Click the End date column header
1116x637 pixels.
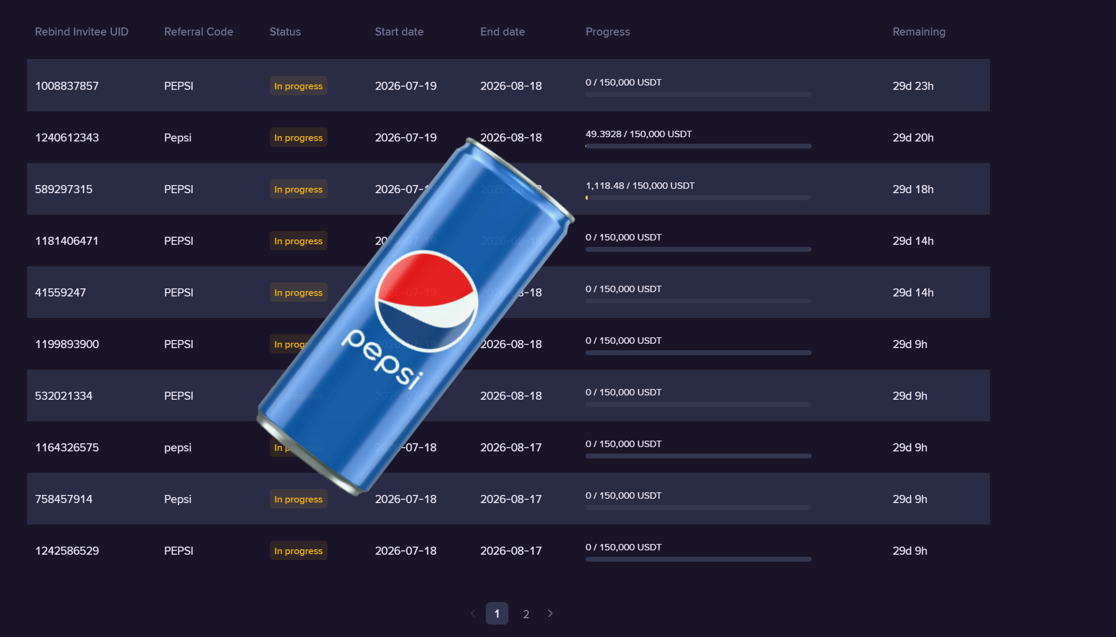(x=503, y=32)
